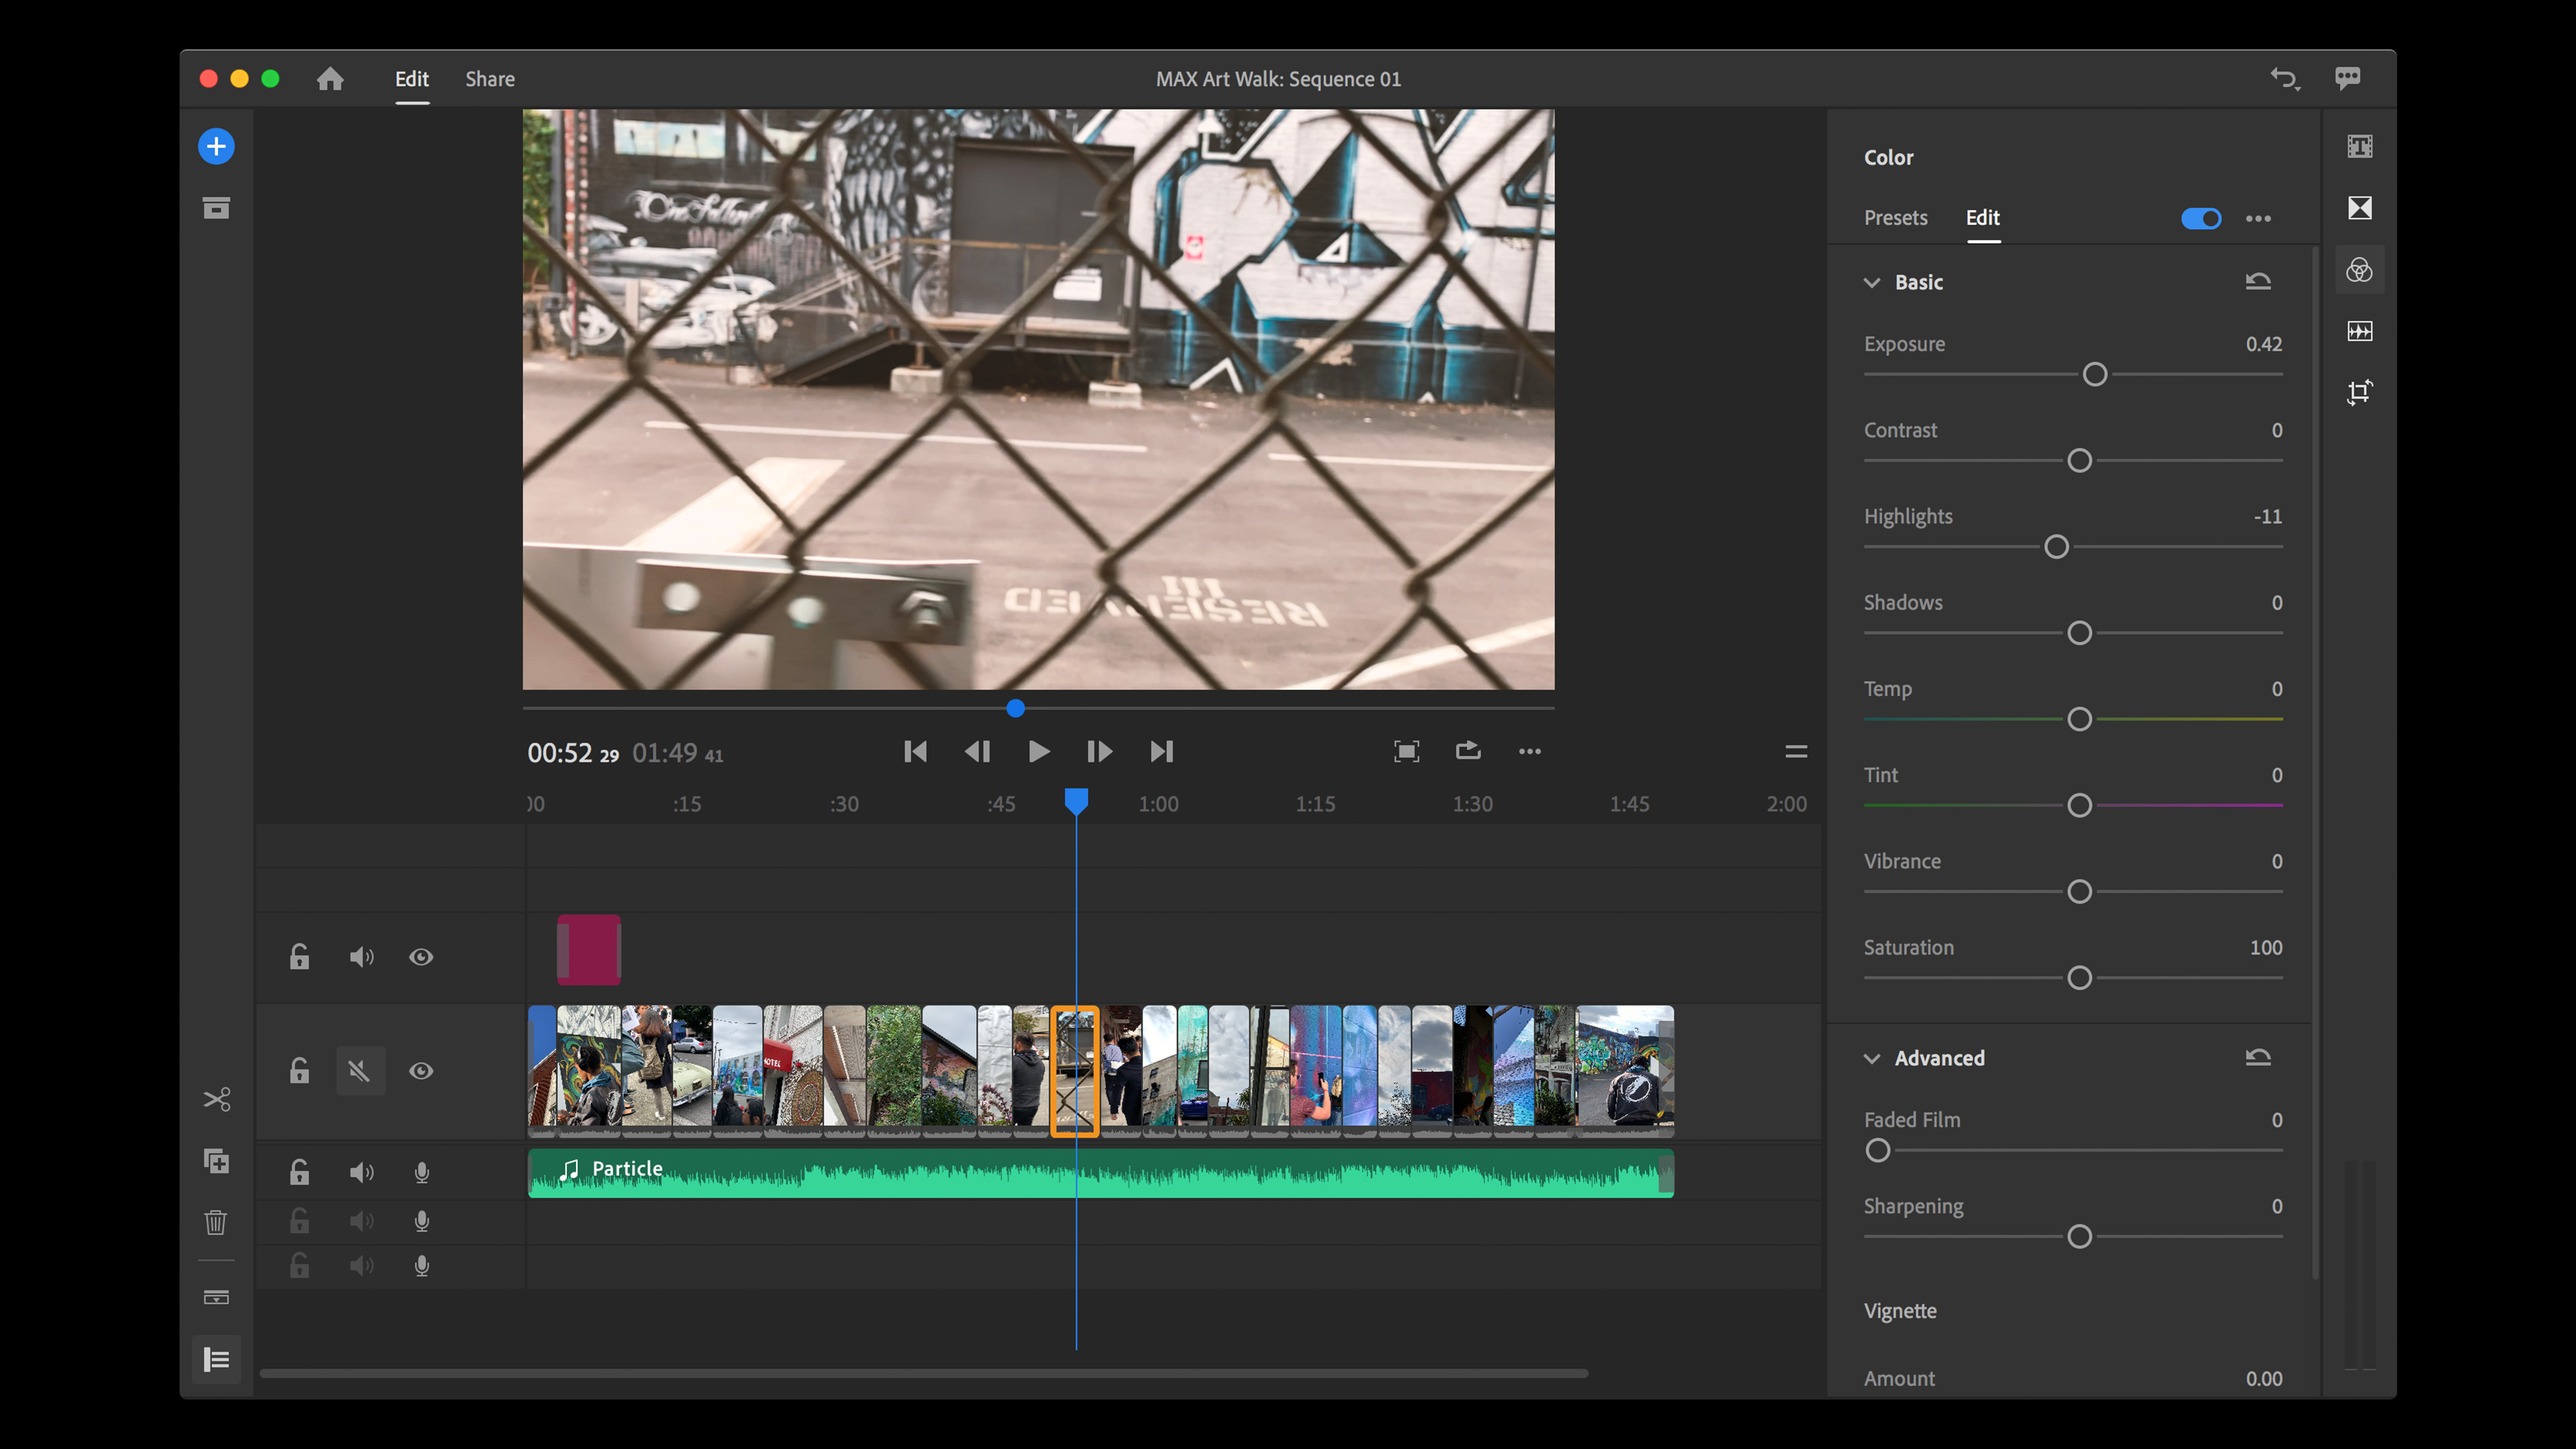This screenshot has height=1449, width=2576.
Task: Open the Crop and transform panel icon
Action: [x=2360, y=392]
